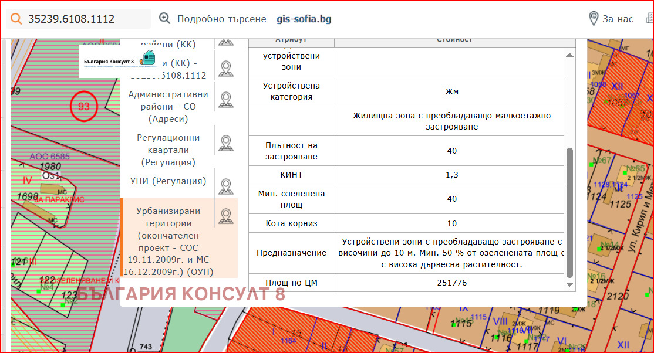Screen dimensions: 654x353
Task: Click the down arrow of the attribute table scrollbar
Action: pos(569,286)
